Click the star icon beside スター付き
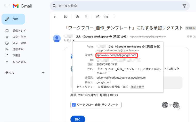This screenshot has height=122, width=196. [7, 37]
